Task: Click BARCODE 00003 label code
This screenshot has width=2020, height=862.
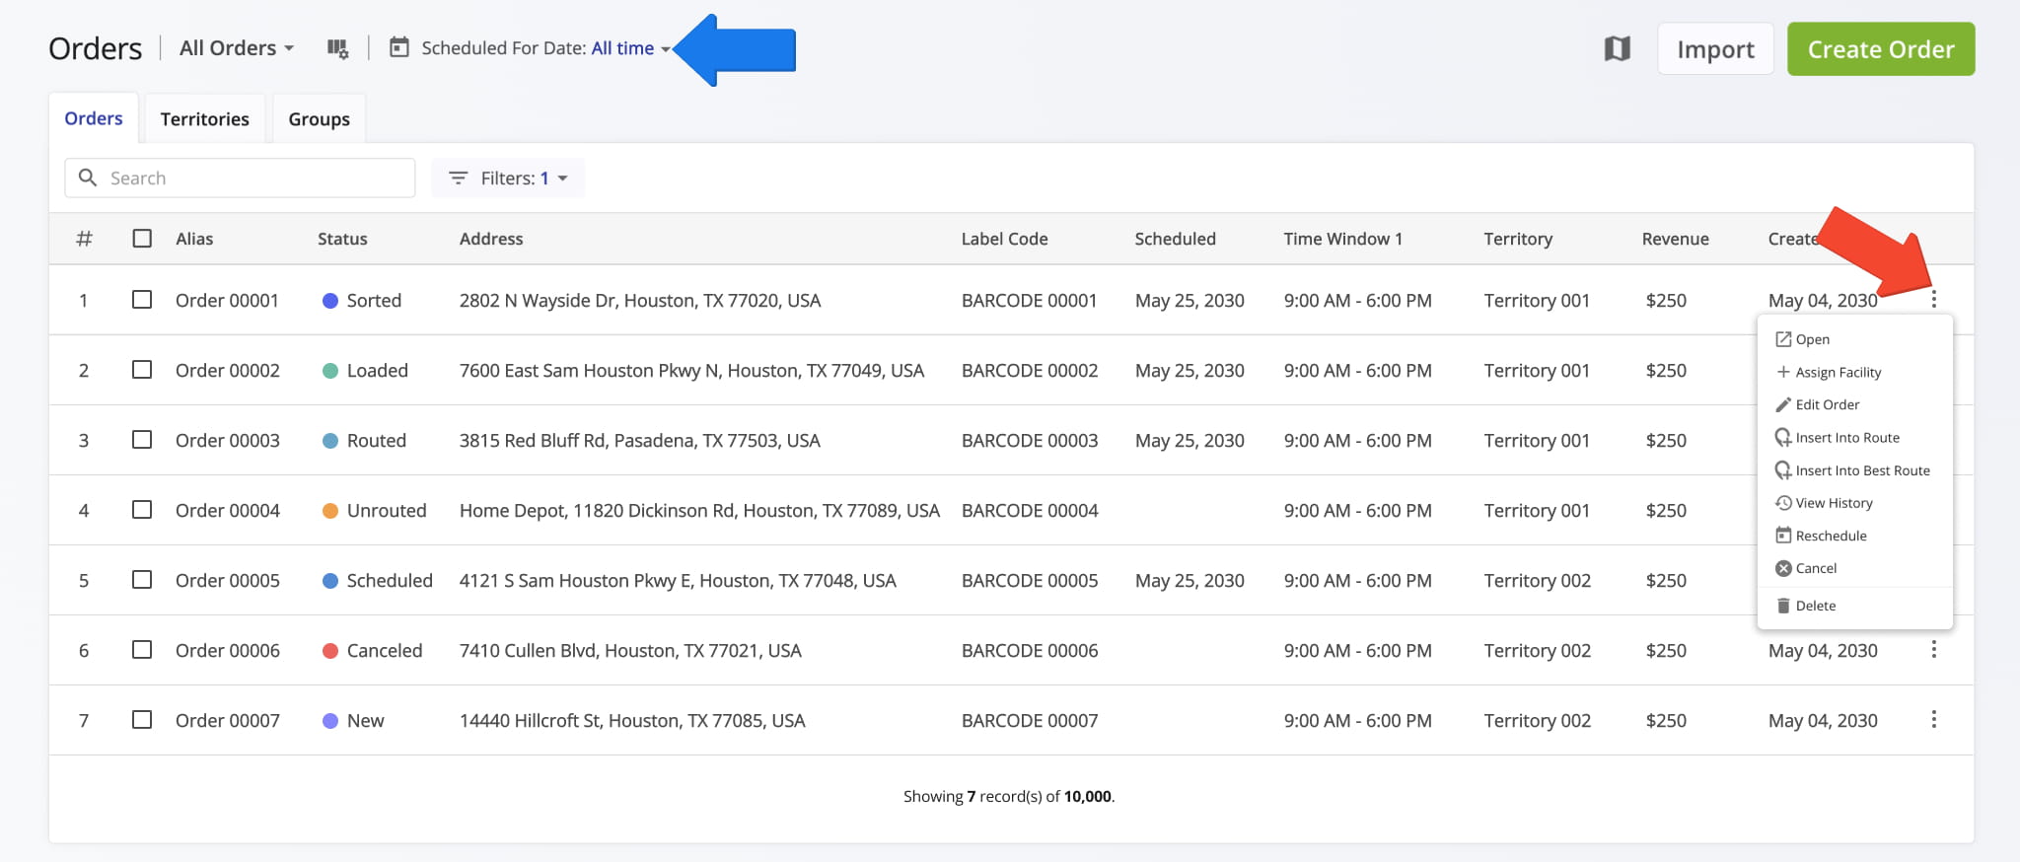Action: pos(1030,440)
